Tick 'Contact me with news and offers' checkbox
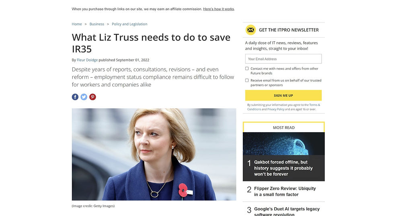Viewport: 394px width, 216px height. (247, 69)
